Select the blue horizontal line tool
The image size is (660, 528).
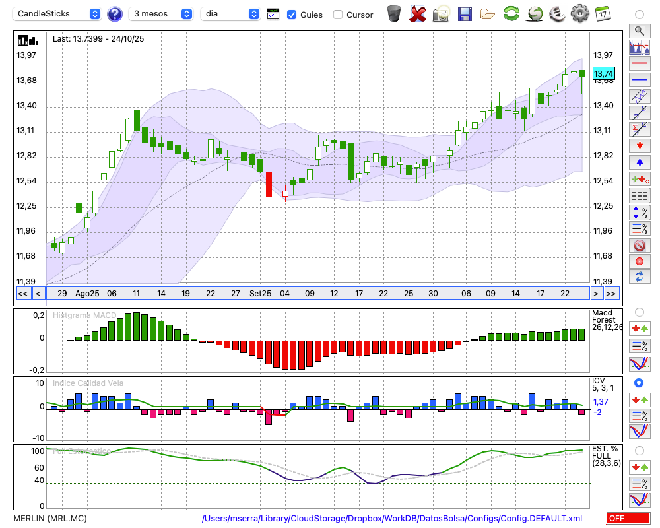tap(639, 80)
